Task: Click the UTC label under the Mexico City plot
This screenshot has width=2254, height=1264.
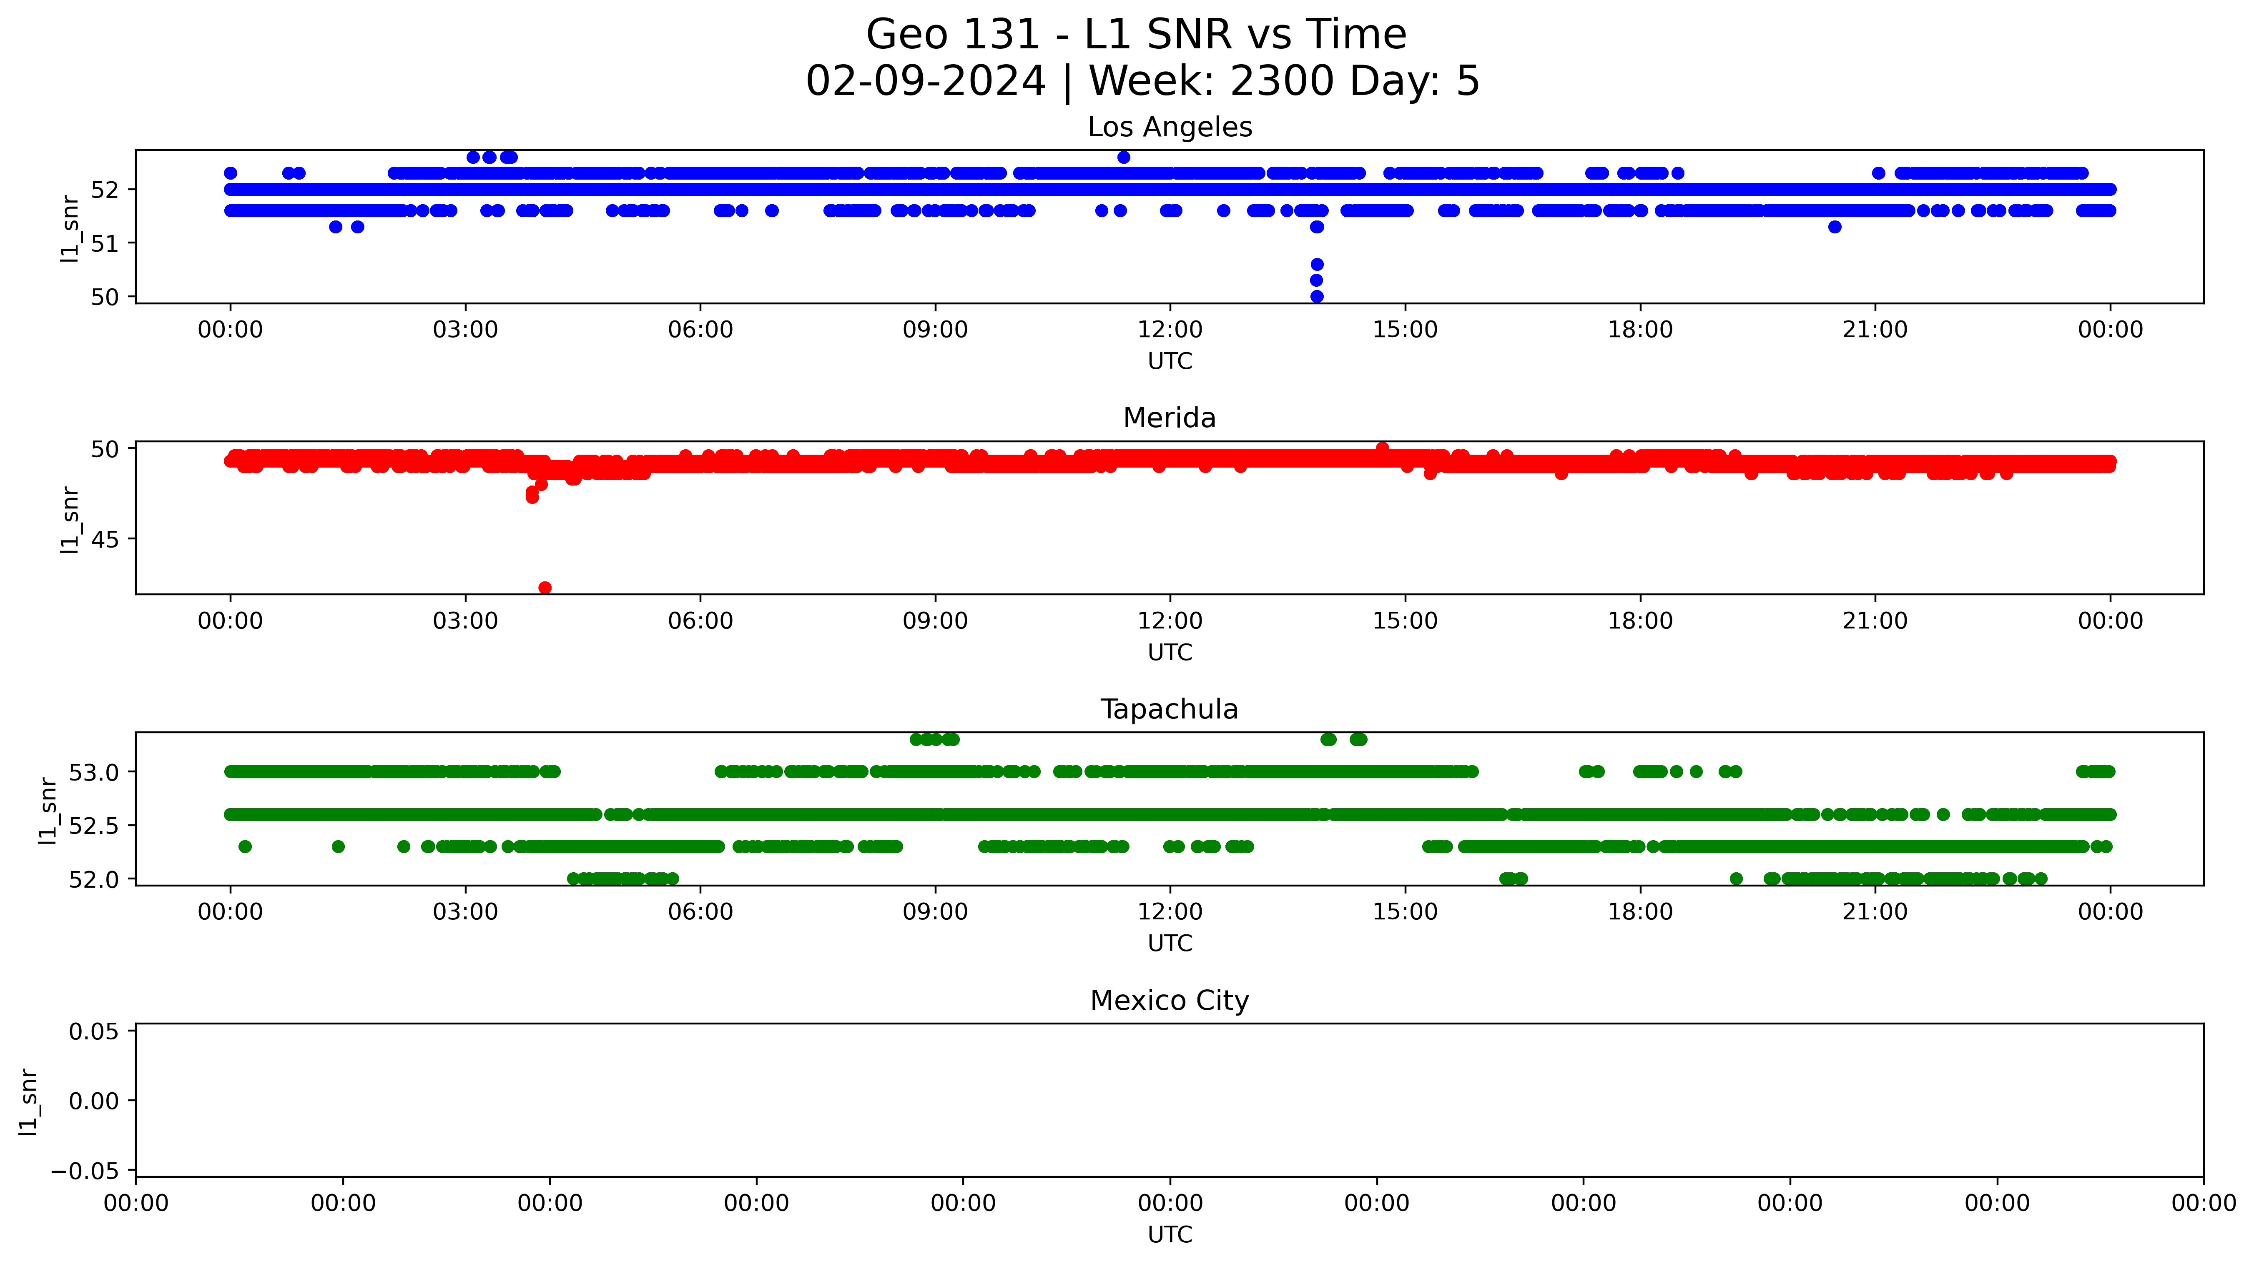Action: [x=1170, y=1235]
